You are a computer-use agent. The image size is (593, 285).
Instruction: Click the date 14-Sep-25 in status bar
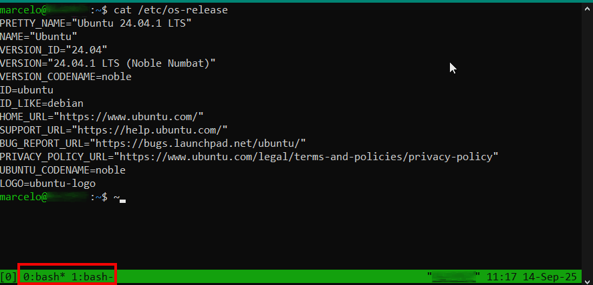(x=550, y=276)
